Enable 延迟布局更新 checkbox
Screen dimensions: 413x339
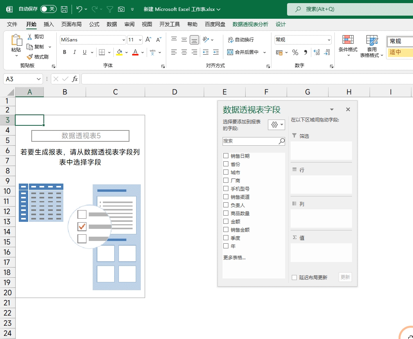click(x=294, y=277)
